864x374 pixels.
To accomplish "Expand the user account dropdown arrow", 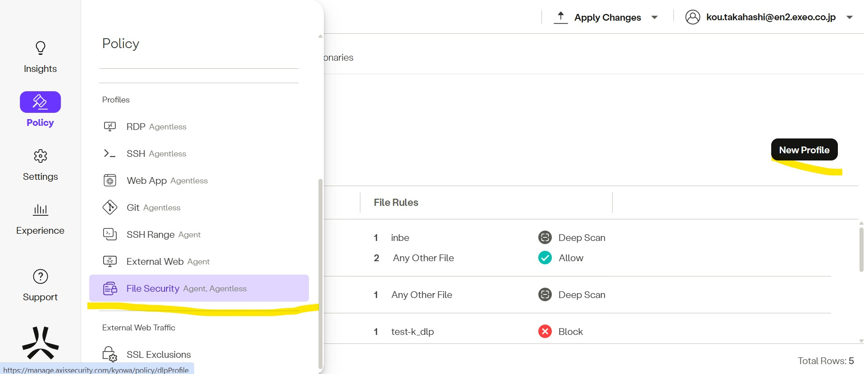I will [849, 18].
